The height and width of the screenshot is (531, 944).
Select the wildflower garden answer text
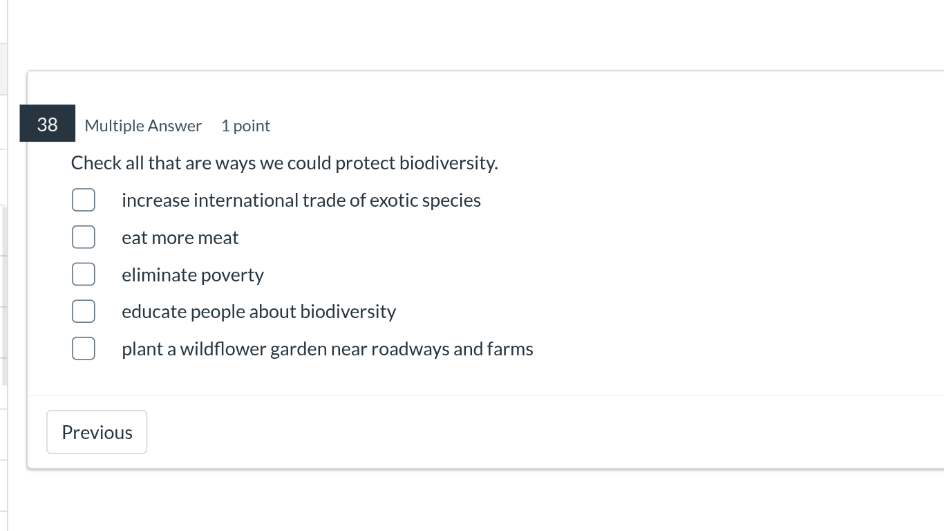tap(327, 348)
